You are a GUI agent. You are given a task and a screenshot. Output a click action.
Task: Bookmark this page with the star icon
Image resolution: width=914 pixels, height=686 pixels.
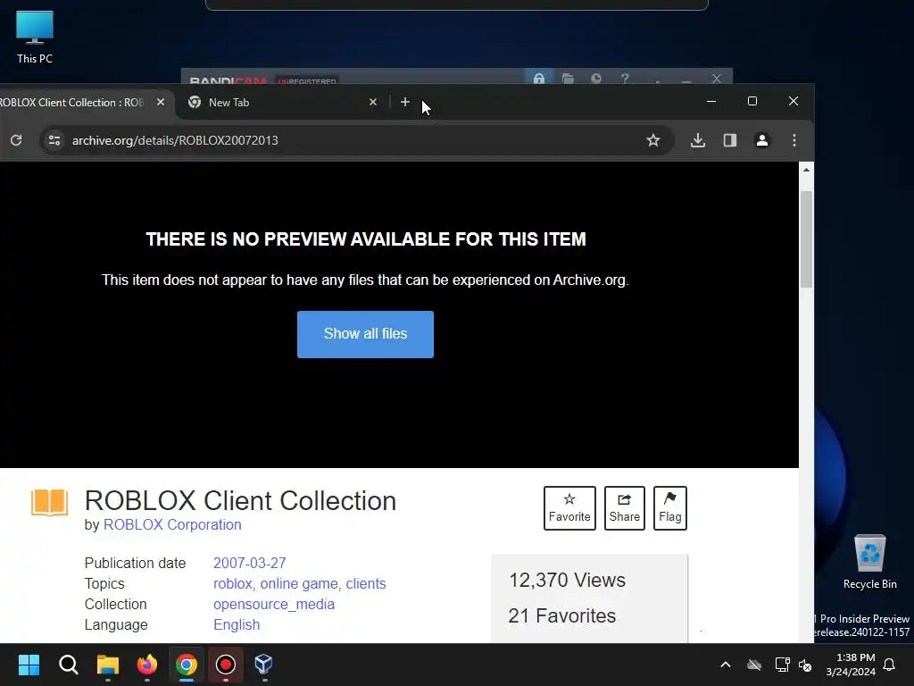click(652, 140)
